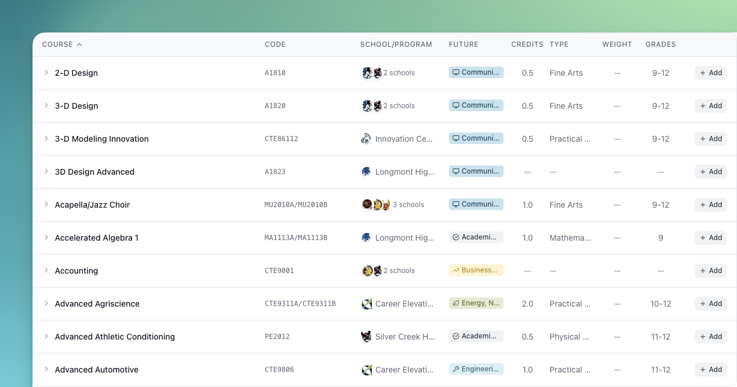Expand the 2-D Design course row
The height and width of the screenshot is (387, 737).
tap(46, 73)
